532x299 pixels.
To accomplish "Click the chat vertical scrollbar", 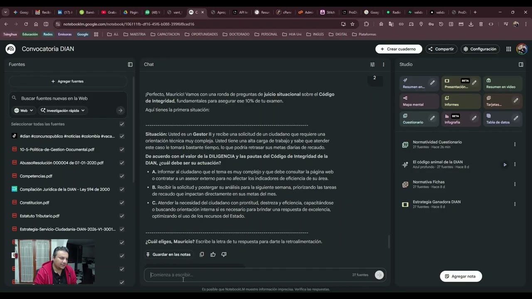I will (x=389, y=242).
